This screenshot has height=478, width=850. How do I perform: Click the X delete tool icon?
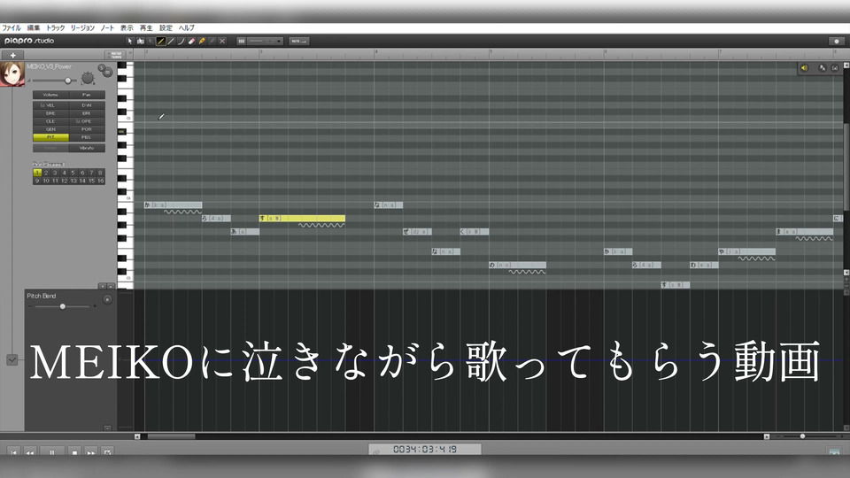click(222, 42)
